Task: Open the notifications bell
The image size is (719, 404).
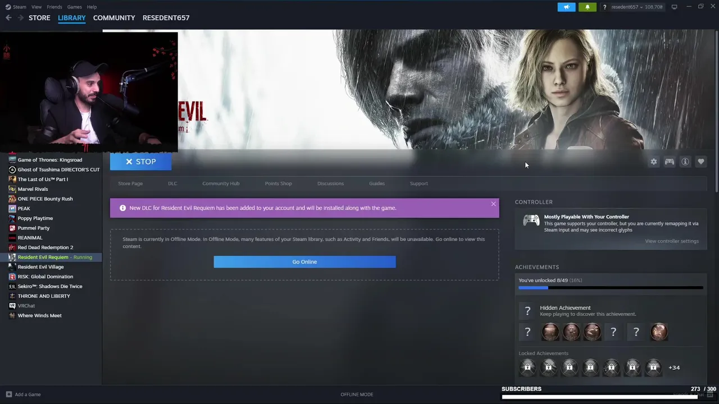Action: (588, 7)
